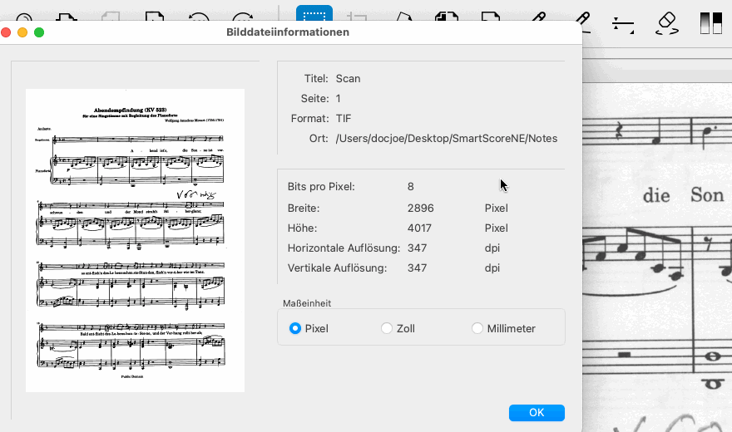732x432 pixels.
Task: Click the Bilddateiinformationen window title
Action: point(288,32)
